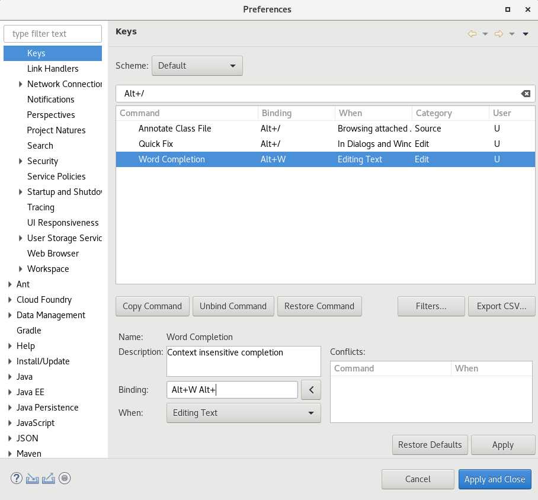
Task: Open the When Editing Text dropdown
Action: 244,413
